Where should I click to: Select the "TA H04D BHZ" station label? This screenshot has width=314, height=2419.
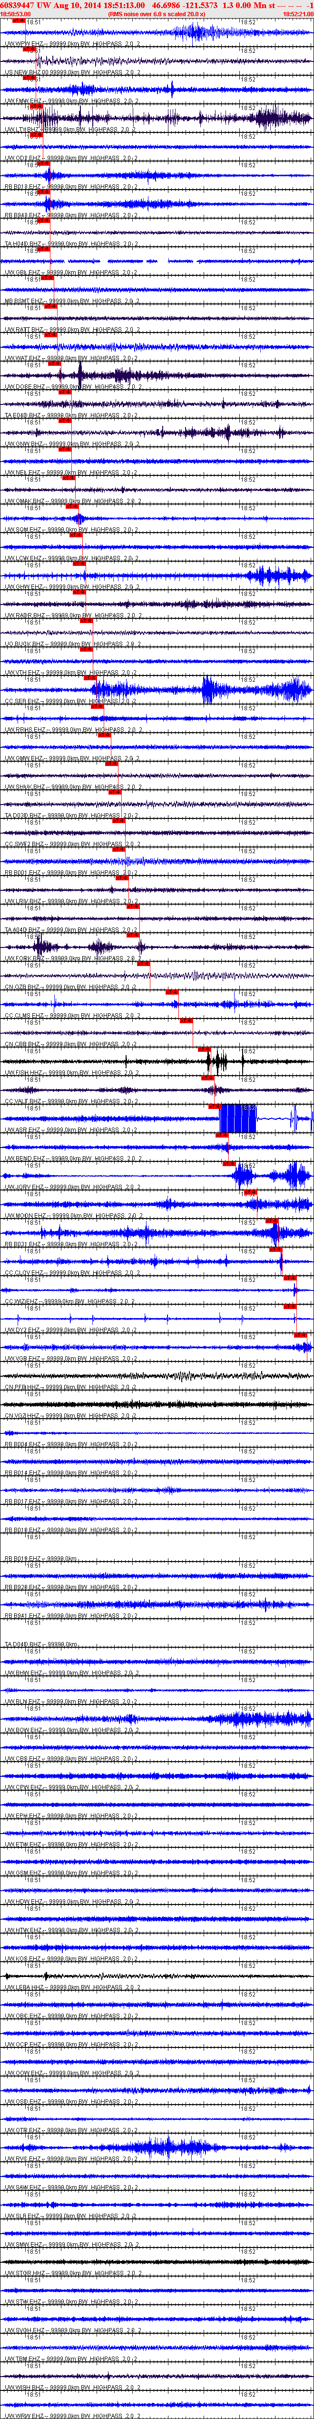pyautogui.click(x=24, y=244)
